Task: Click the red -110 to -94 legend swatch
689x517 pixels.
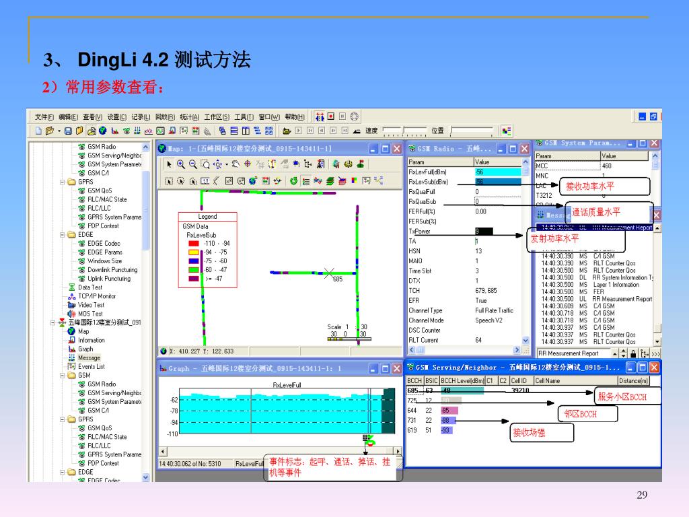Action: click(x=194, y=244)
